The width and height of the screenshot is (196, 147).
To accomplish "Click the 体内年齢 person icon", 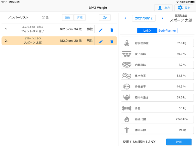I will pyautogui.click(x=127, y=130).
